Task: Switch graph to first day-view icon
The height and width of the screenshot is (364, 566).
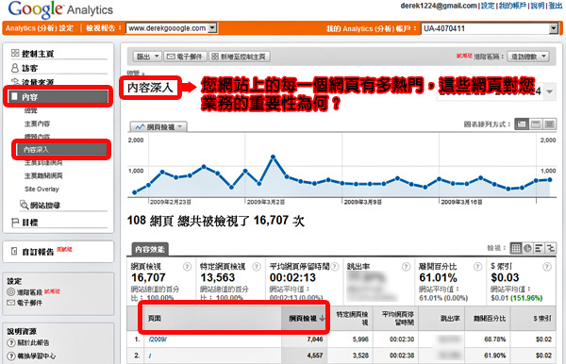Action: [522, 124]
